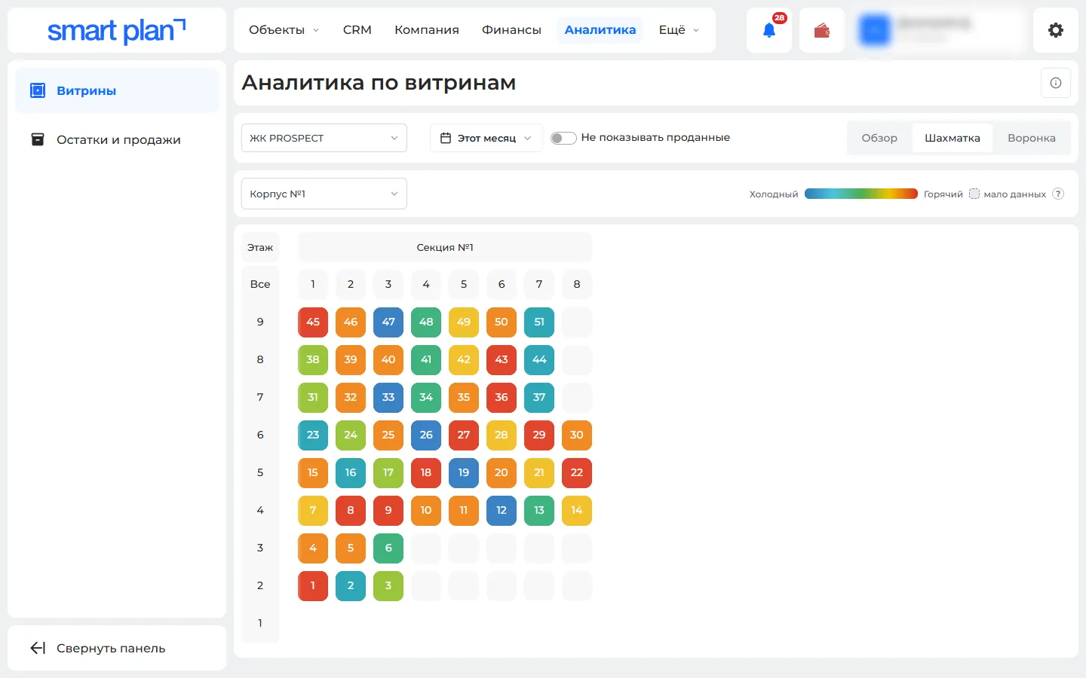The width and height of the screenshot is (1086, 678).
Task: Select orange apartment cell 20
Action: point(502,472)
